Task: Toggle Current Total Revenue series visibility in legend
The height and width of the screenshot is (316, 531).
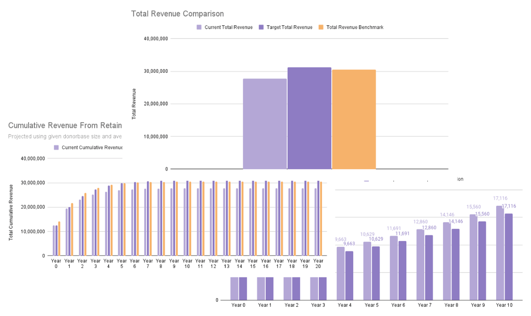Action: click(x=229, y=27)
